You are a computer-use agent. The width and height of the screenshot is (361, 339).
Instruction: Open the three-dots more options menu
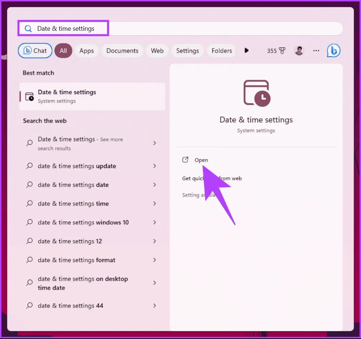coord(316,51)
